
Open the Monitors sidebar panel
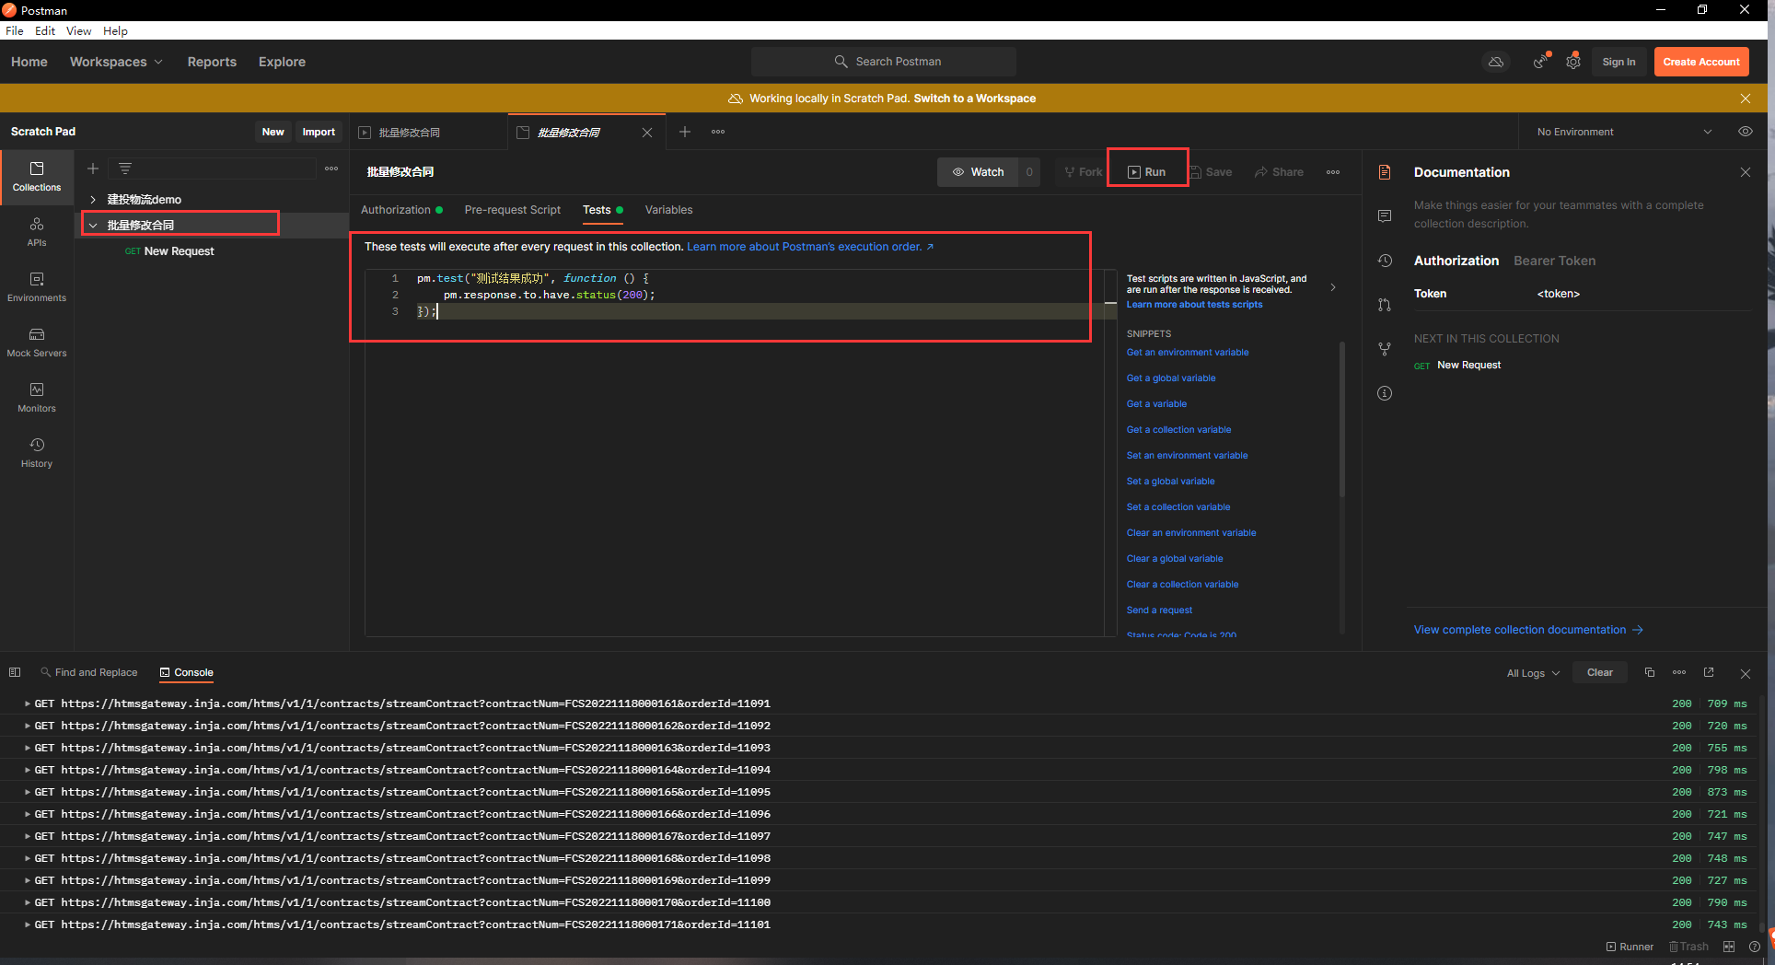pos(37,398)
